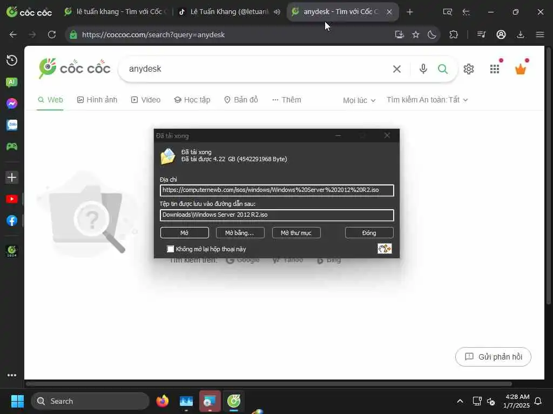The image size is (553, 414).
Task: Open the user profile icon
Action: click(501, 34)
